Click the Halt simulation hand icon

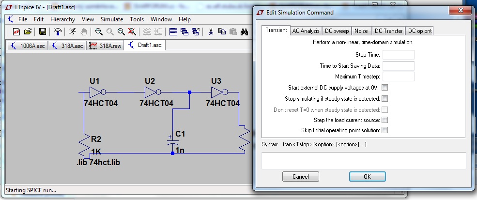point(84,31)
